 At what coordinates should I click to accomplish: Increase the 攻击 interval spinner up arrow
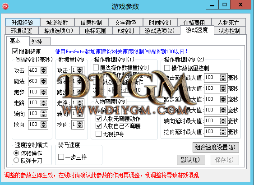(x=43, y=69)
